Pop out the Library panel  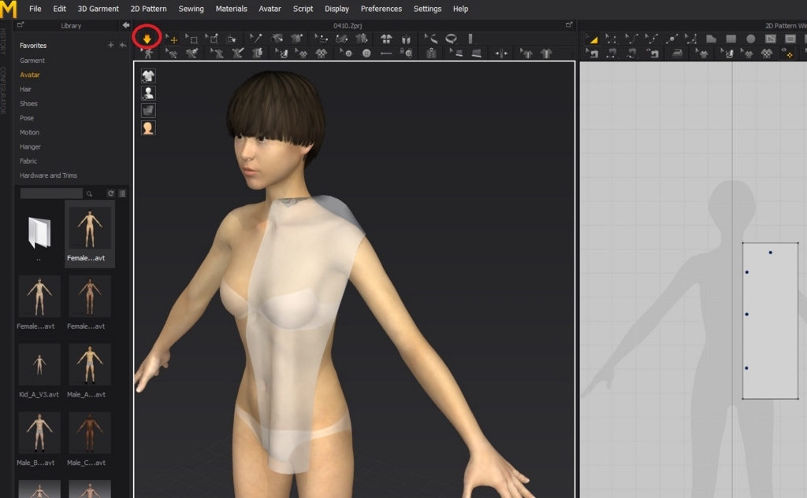click(20, 25)
